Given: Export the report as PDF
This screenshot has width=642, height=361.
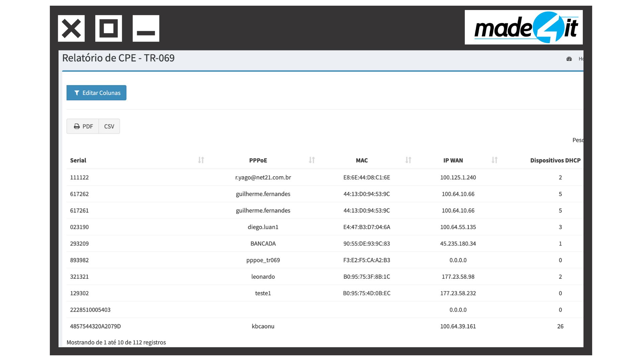Looking at the screenshot, I should [x=83, y=126].
